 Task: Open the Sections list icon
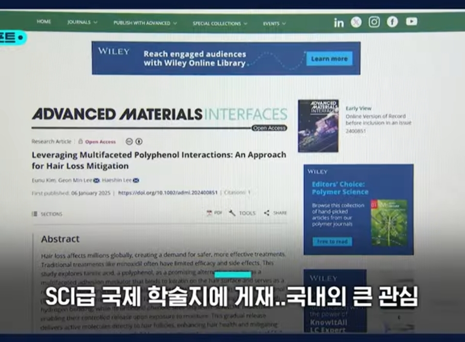pyautogui.click(x=34, y=214)
